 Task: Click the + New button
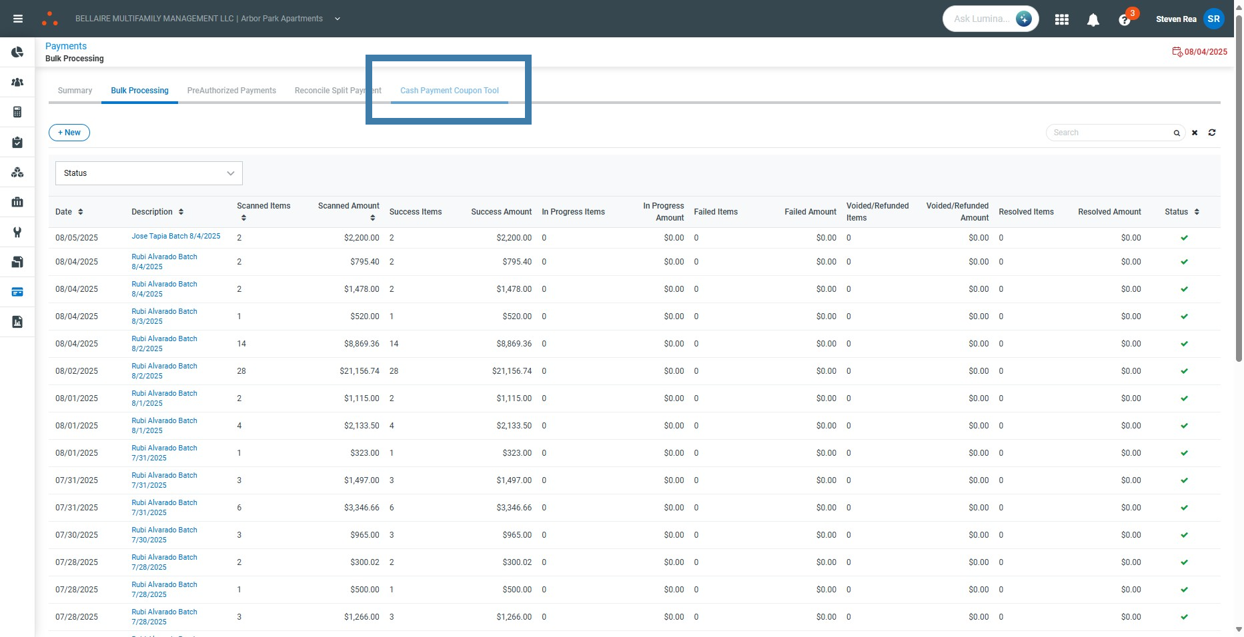click(69, 133)
